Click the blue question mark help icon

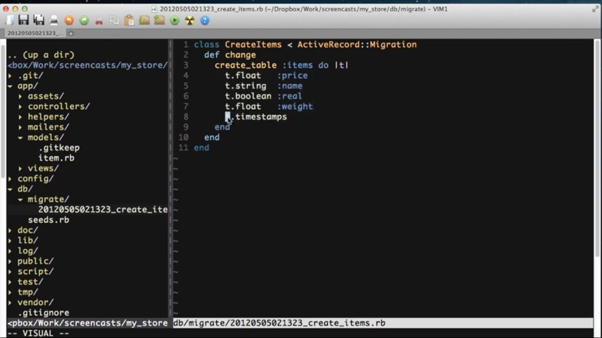click(205, 20)
